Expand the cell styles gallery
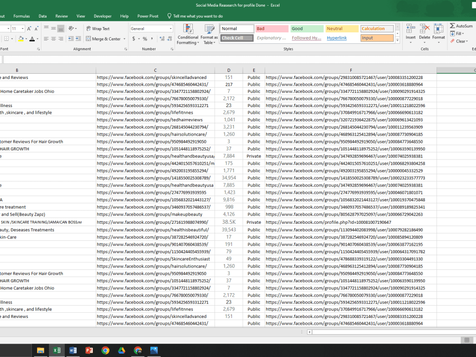 (x=397, y=40)
